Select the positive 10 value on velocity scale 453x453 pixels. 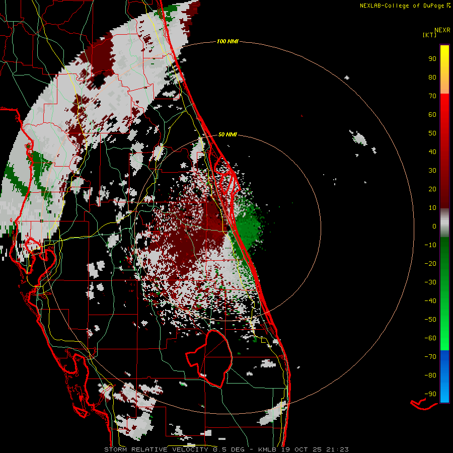pos(432,208)
